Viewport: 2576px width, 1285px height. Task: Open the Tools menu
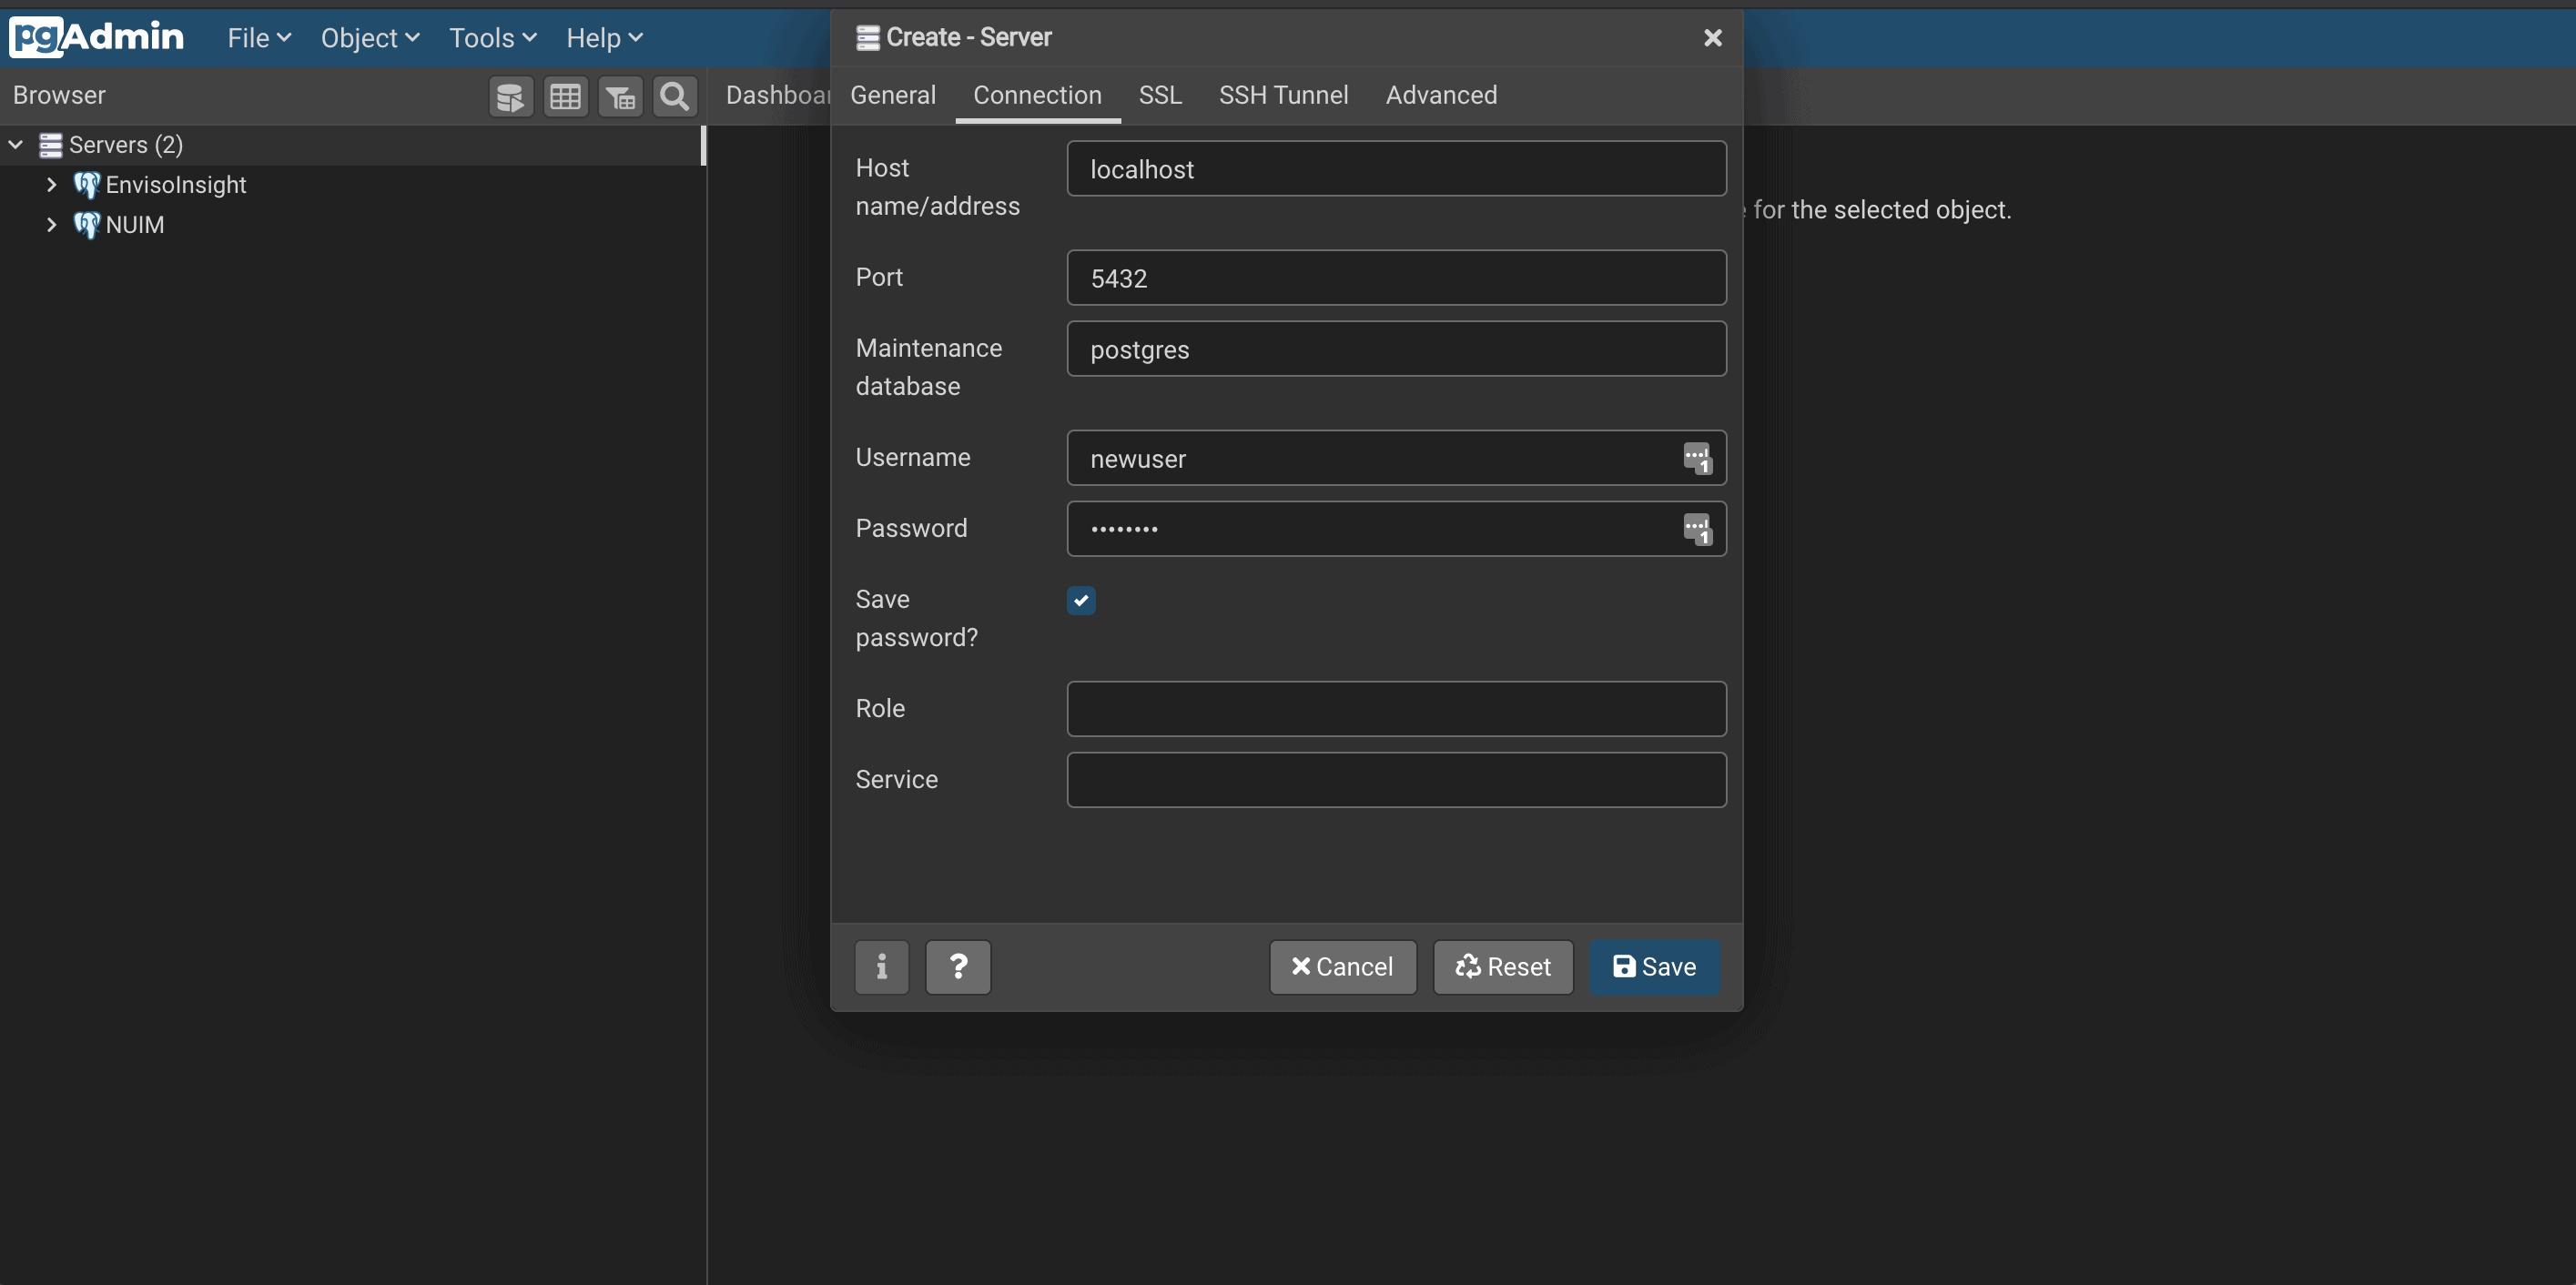[x=492, y=38]
